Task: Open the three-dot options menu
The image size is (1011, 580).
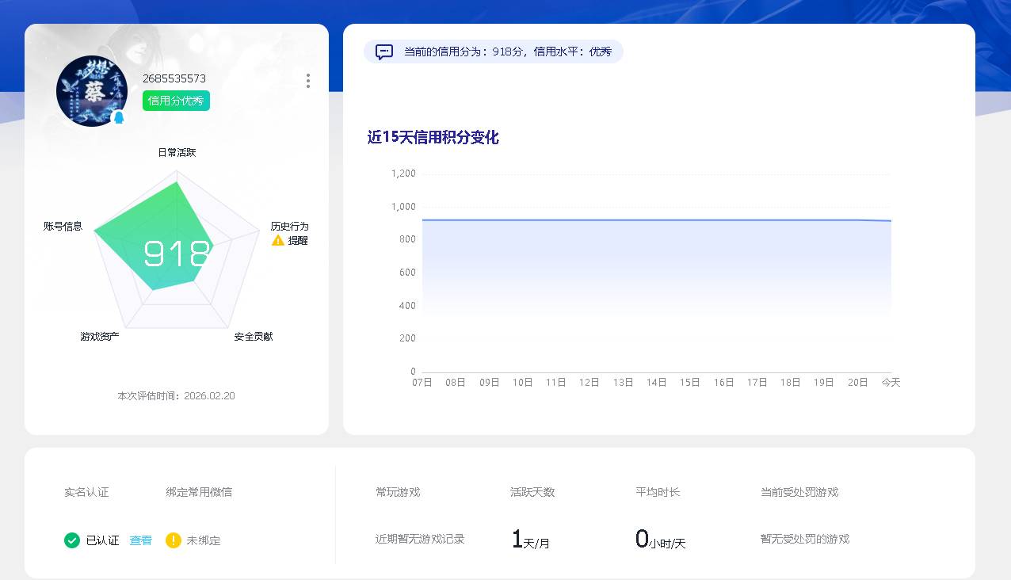Action: [x=307, y=81]
